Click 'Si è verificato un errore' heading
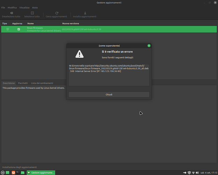This screenshot has width=218, height=175. click(117, 52)
